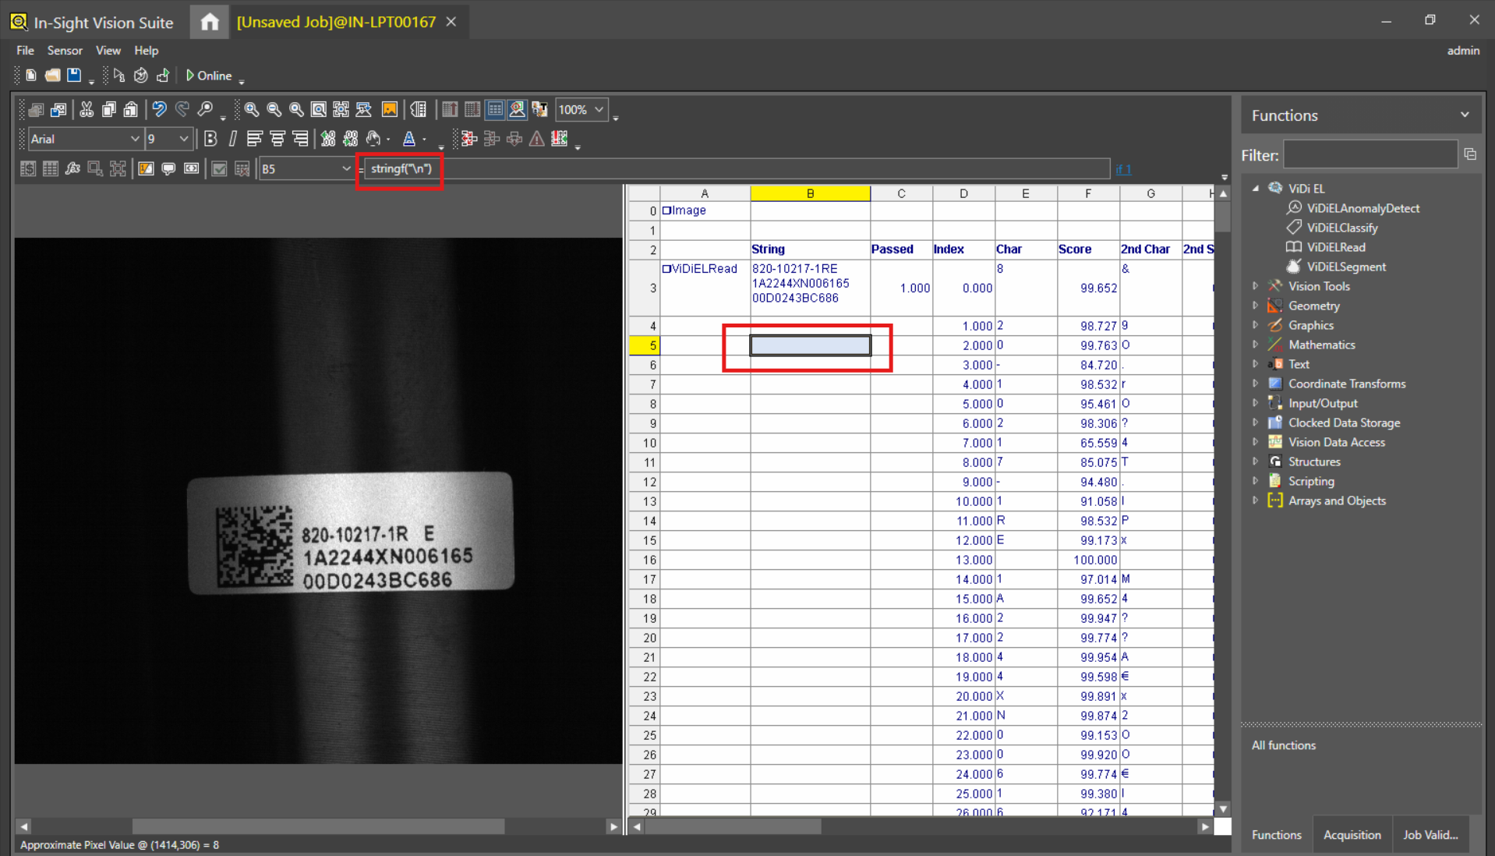Click the 'if 1' link beside the formula bar
The height and width of the screenshot is (856, 1495).
(1123, 169)
